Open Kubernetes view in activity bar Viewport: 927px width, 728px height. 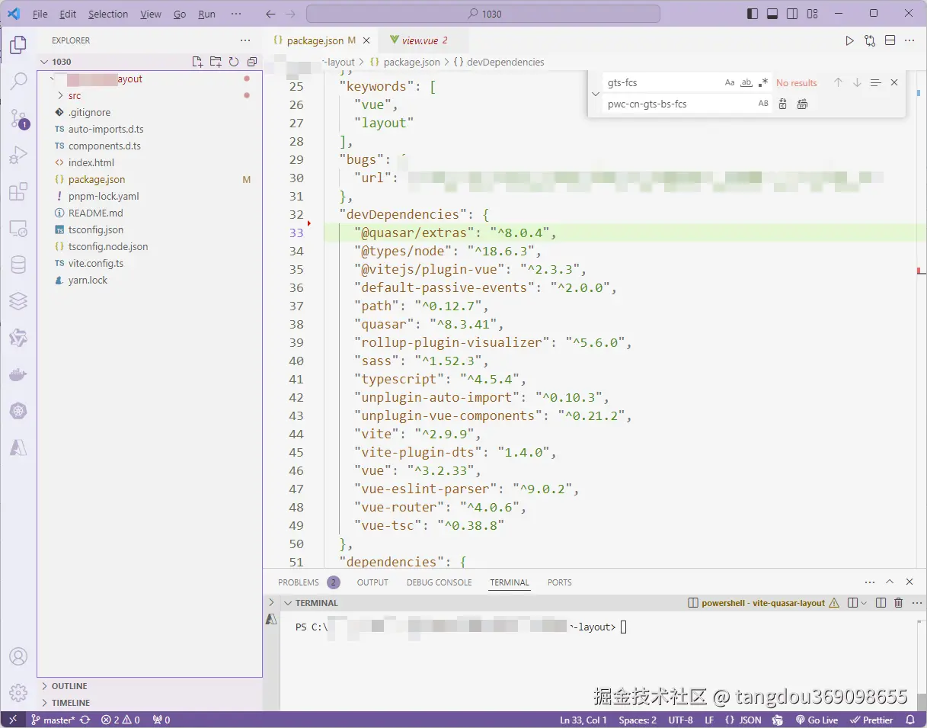coord(18,411)
